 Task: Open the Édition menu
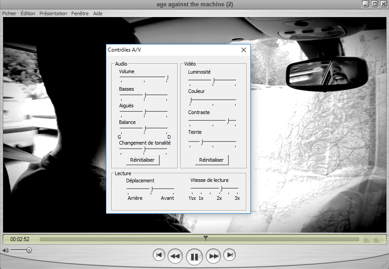click(28, 13)
